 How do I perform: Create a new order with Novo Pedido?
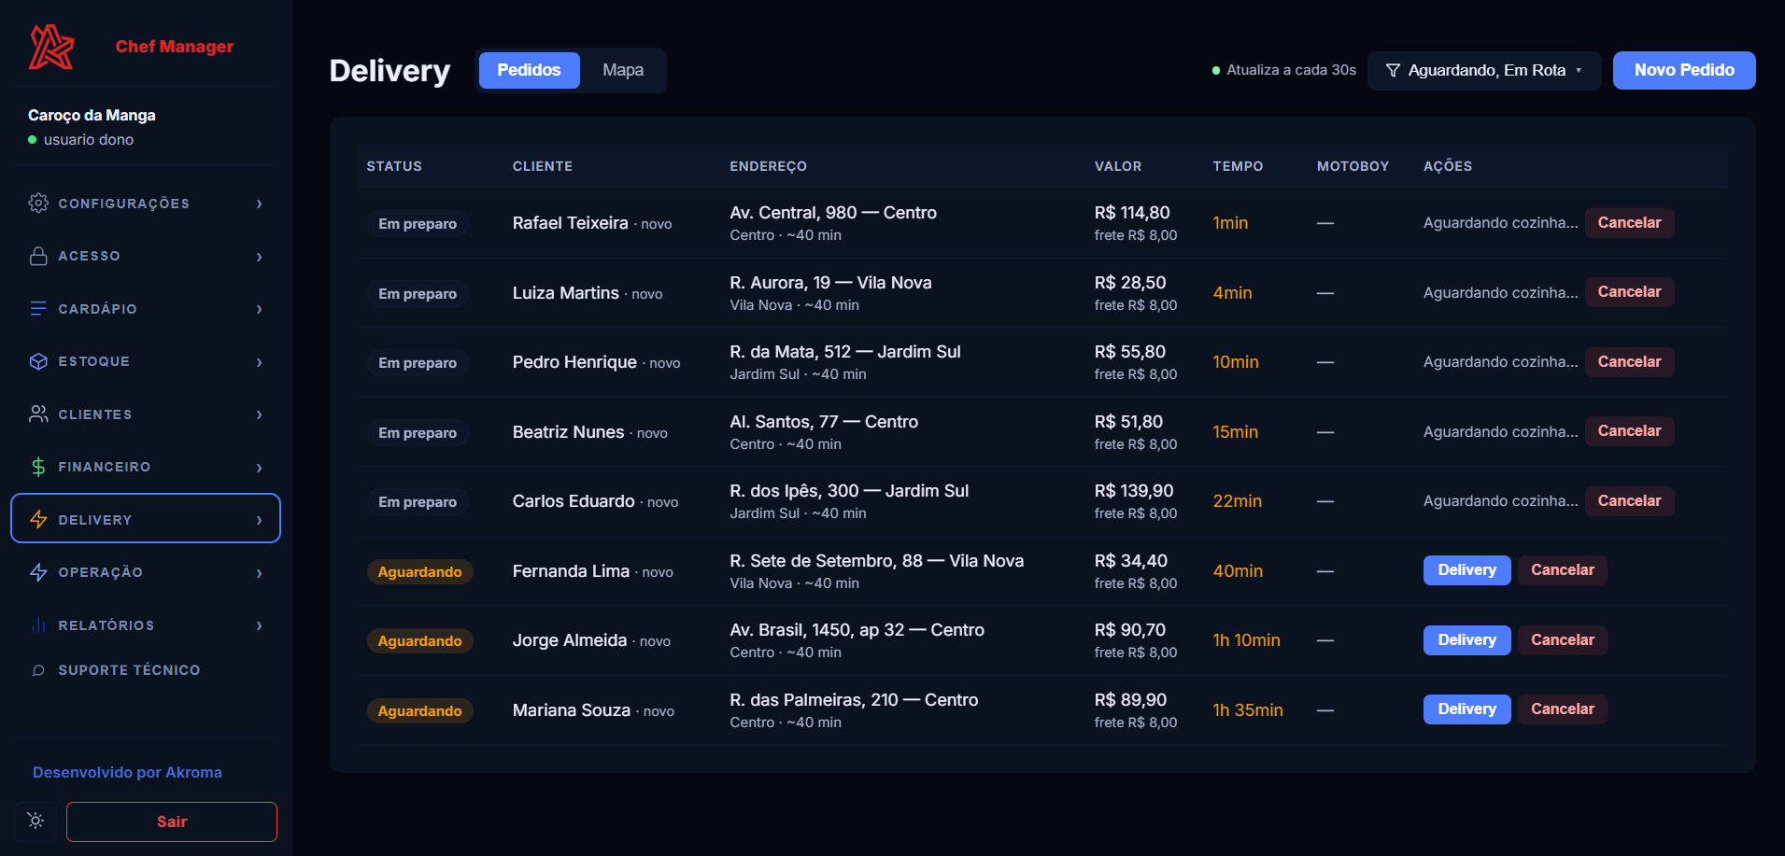(x=1684, y=70)
